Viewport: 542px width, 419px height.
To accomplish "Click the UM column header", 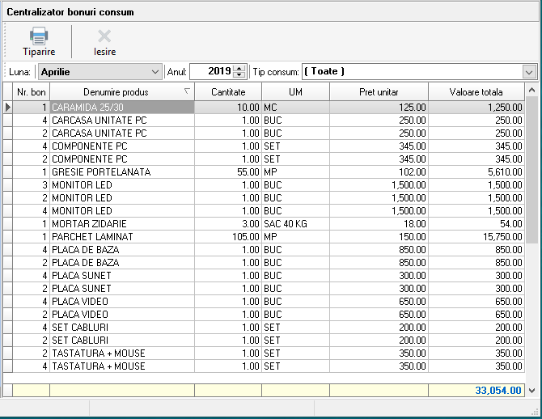I will pos(294,92).
